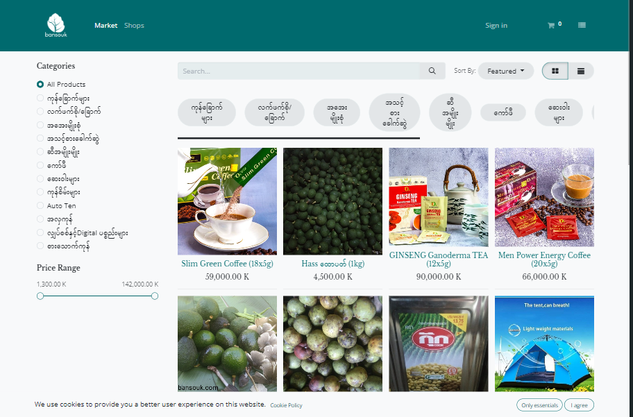Click the 90,000.00 K price
633x417 pixels.
pos(439,277)
